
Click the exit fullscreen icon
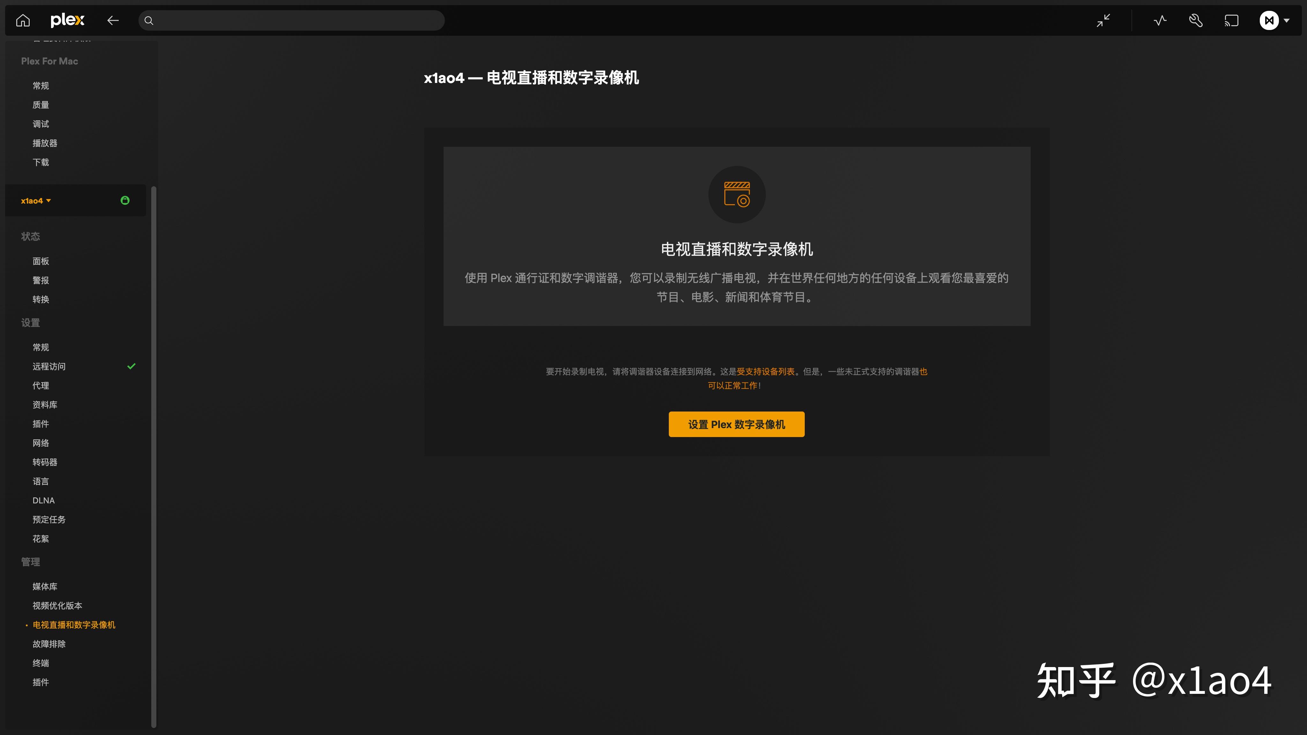coord(1103,20)
